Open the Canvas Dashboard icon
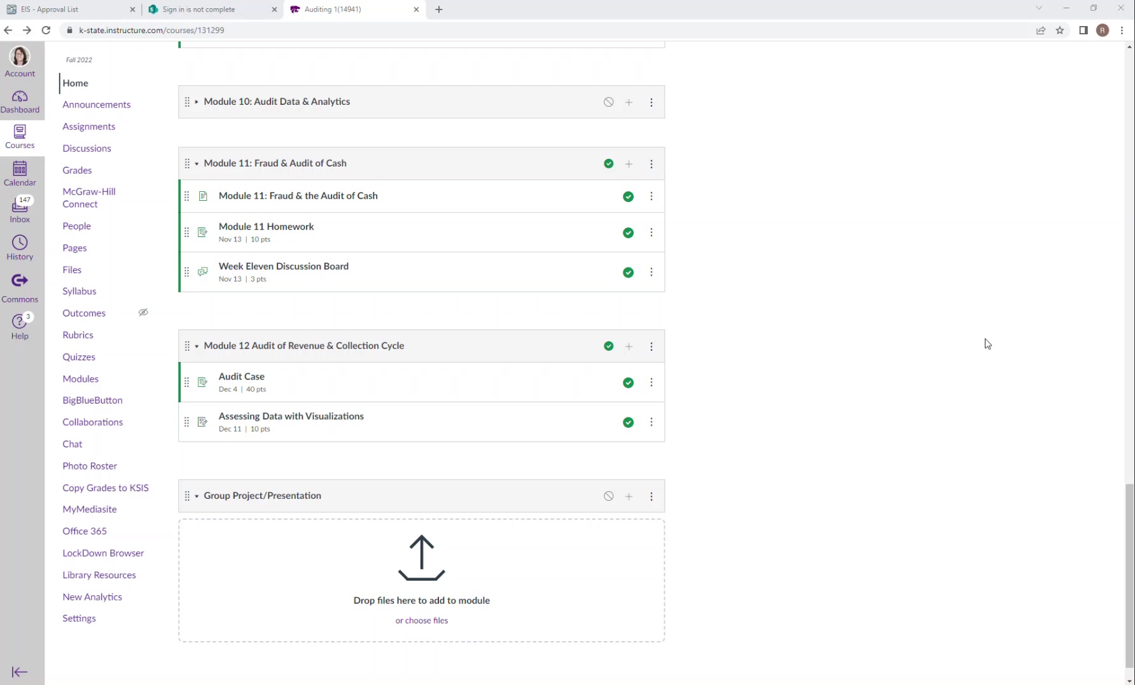 (x=20, y=101)
